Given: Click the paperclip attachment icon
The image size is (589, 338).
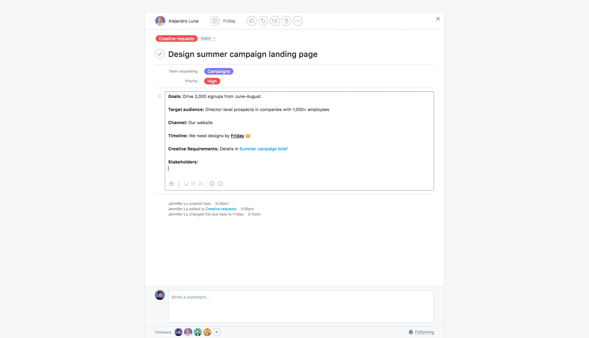Looking at the screenshot, I should [x=286, y=21].
